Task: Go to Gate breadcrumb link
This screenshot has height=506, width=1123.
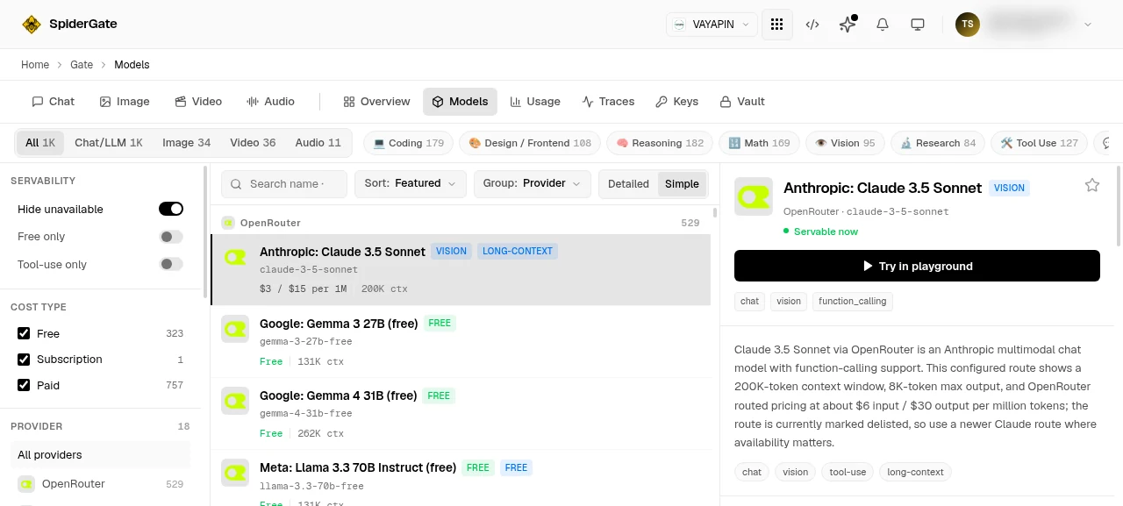Action: tap(82, 65)
